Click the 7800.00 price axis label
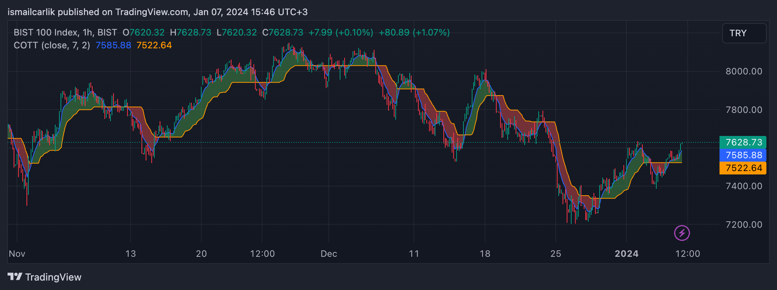The image size is (777, 290). click(x=744, y=110)
